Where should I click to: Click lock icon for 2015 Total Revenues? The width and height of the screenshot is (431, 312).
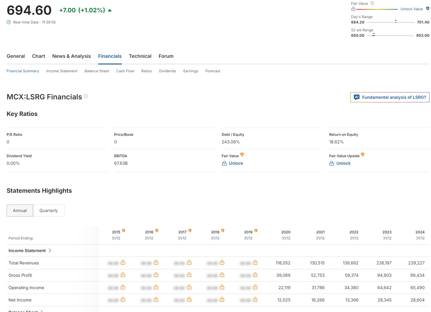[x=123, y=262]
